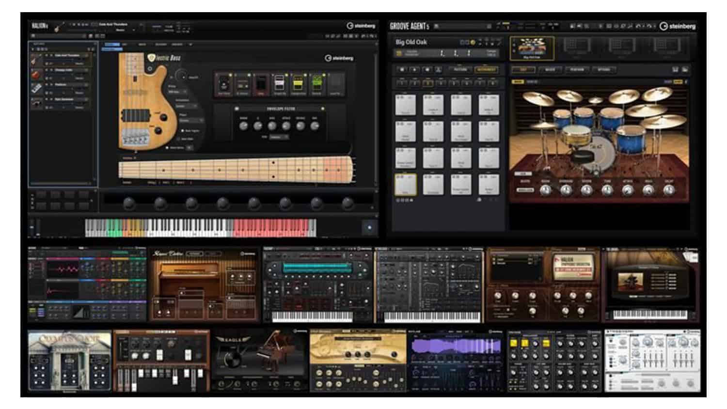Screen dimensions: 727x409
Task: Click Record button above Groove Agent pads
Action: point(427,70)
